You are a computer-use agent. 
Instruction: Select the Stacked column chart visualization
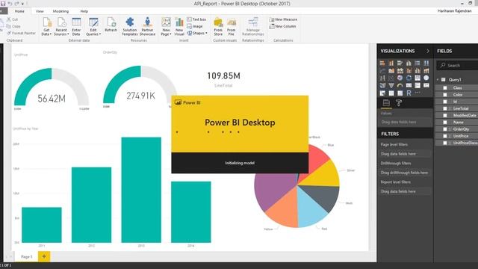[391, 63]
